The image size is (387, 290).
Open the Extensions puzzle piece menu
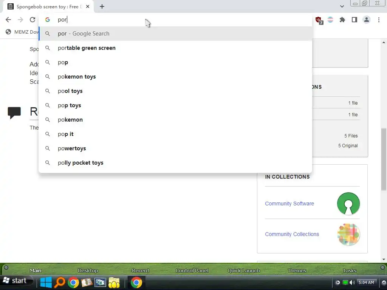(x=342, y=20)
